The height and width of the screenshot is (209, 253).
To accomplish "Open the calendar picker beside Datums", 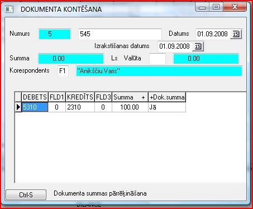I will [236, 34].
